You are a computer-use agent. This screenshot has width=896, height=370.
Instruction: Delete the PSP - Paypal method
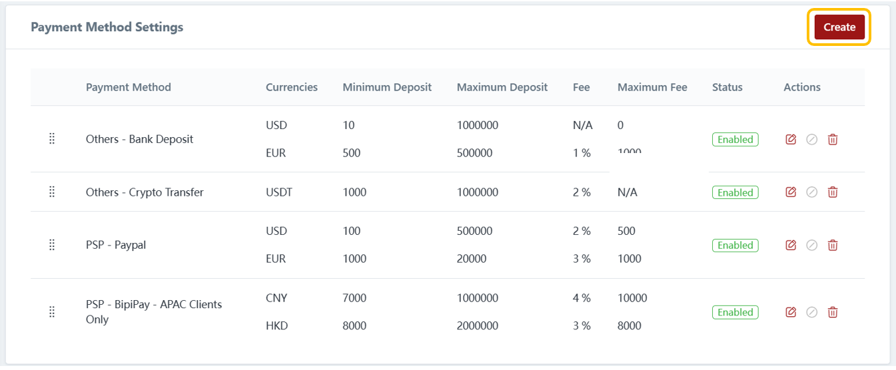coord(832,245)
